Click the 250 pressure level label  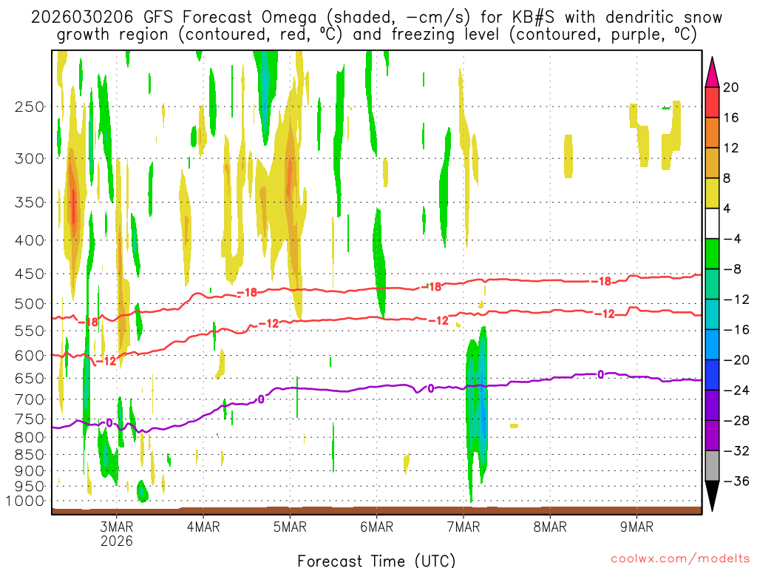[30, 106]
